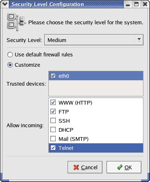Click the Medium security level combo box
Screen dimensions: 150x182
click(x=94, y=40)
